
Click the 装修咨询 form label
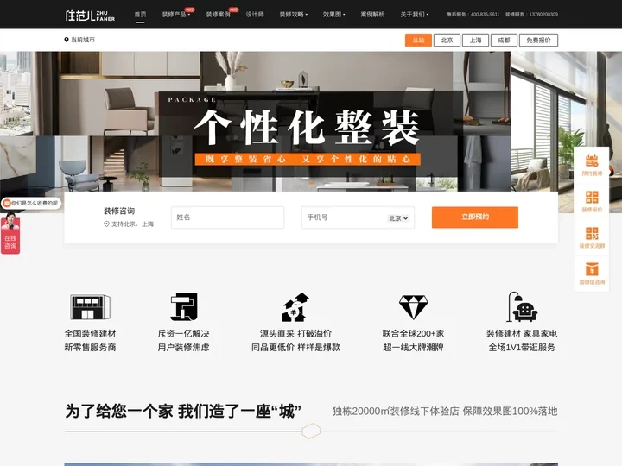tap(119, 211)
